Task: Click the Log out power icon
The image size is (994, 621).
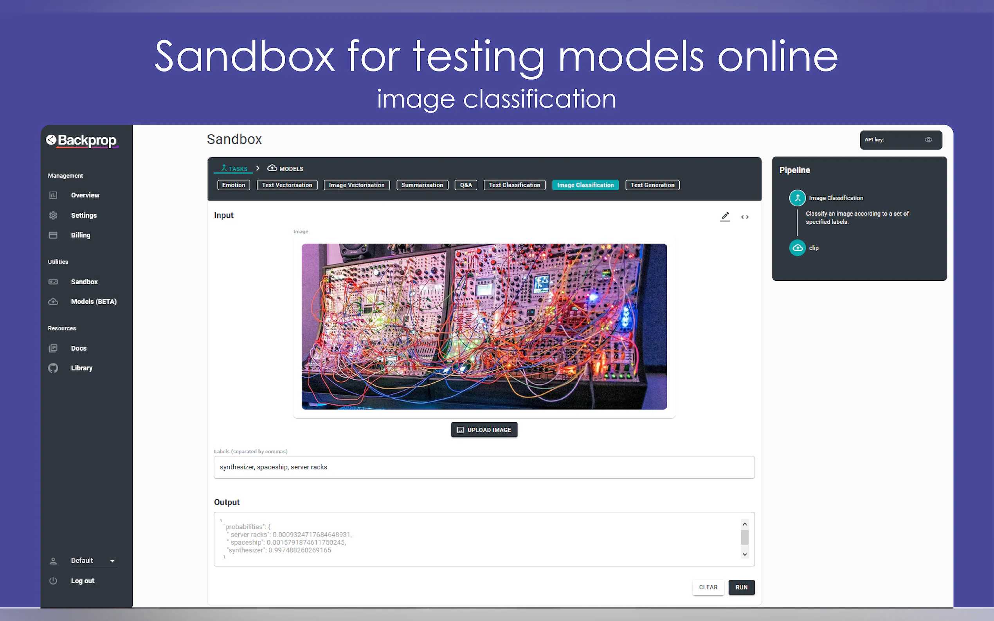Action: [x=53, y=580]
